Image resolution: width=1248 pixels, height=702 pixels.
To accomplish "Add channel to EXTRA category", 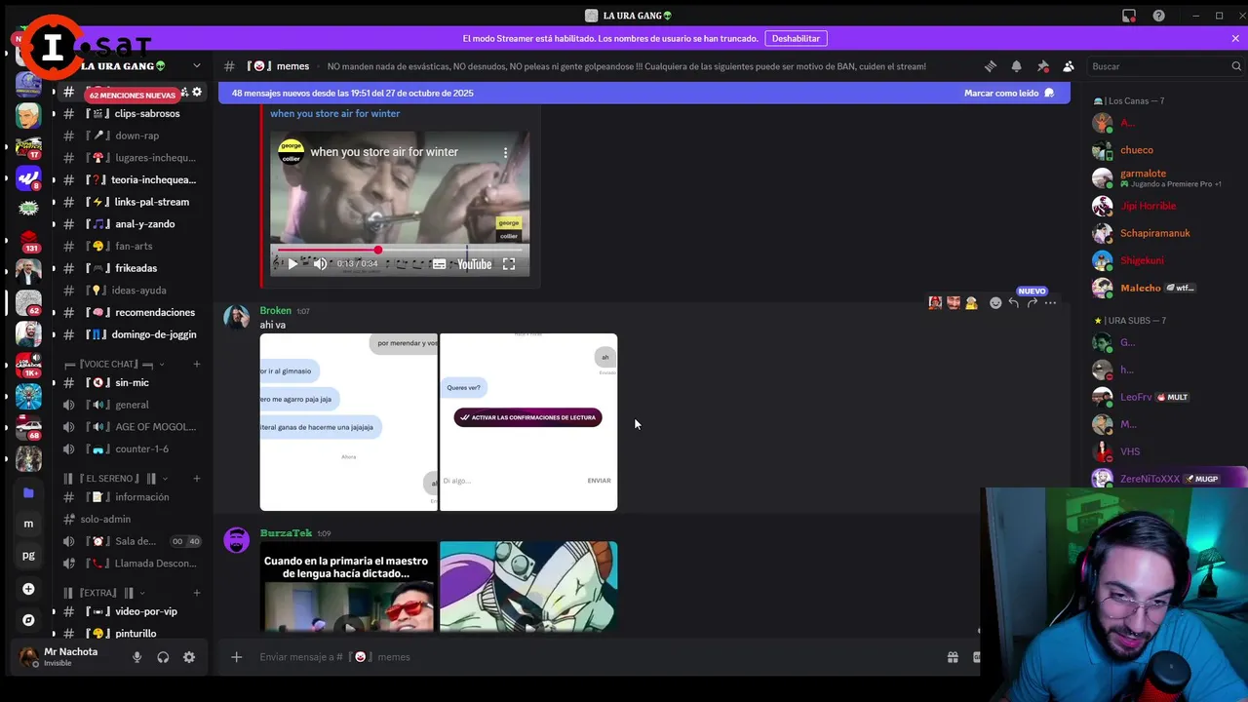I will (197, 593).
